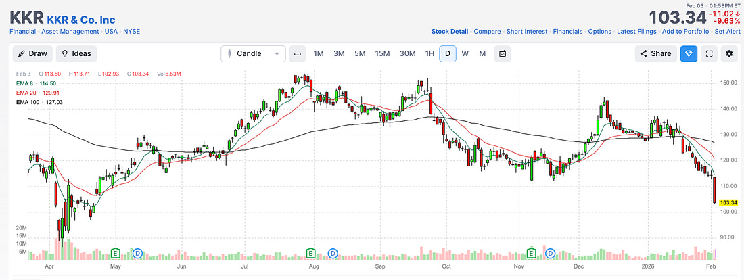The image size is (744, 280).
Task: Click the earnings E marker in November
Action: click(532, 254)
